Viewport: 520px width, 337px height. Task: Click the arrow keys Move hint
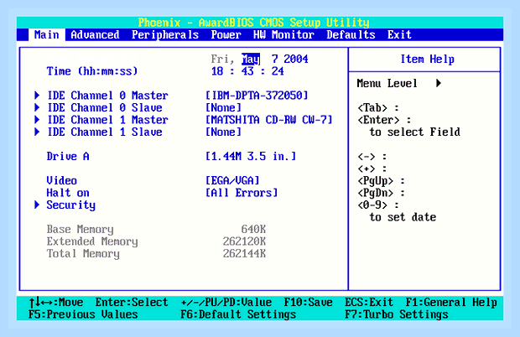(x=55, y=302)
